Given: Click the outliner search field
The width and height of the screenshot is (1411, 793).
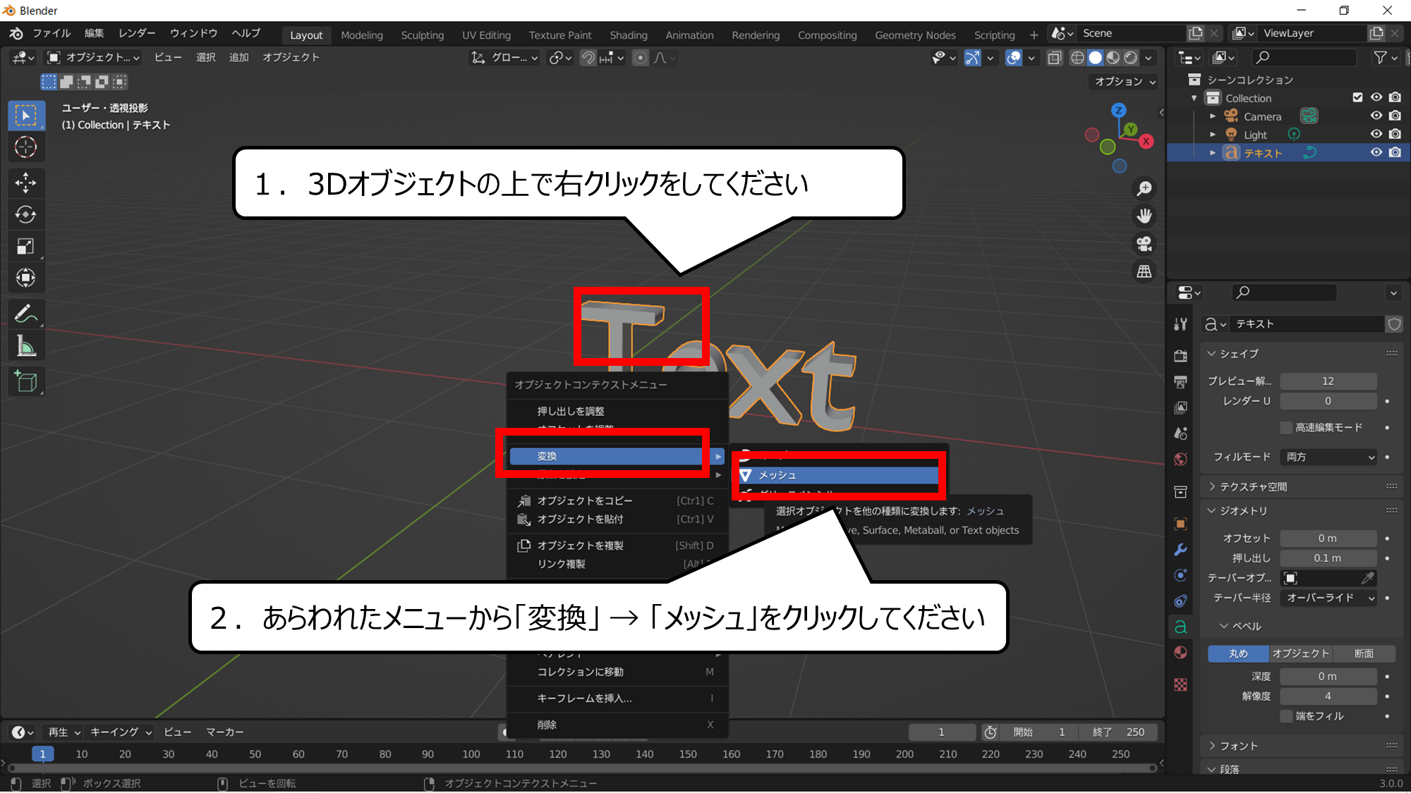Looking at the screenshot, I should [1304, 58].
